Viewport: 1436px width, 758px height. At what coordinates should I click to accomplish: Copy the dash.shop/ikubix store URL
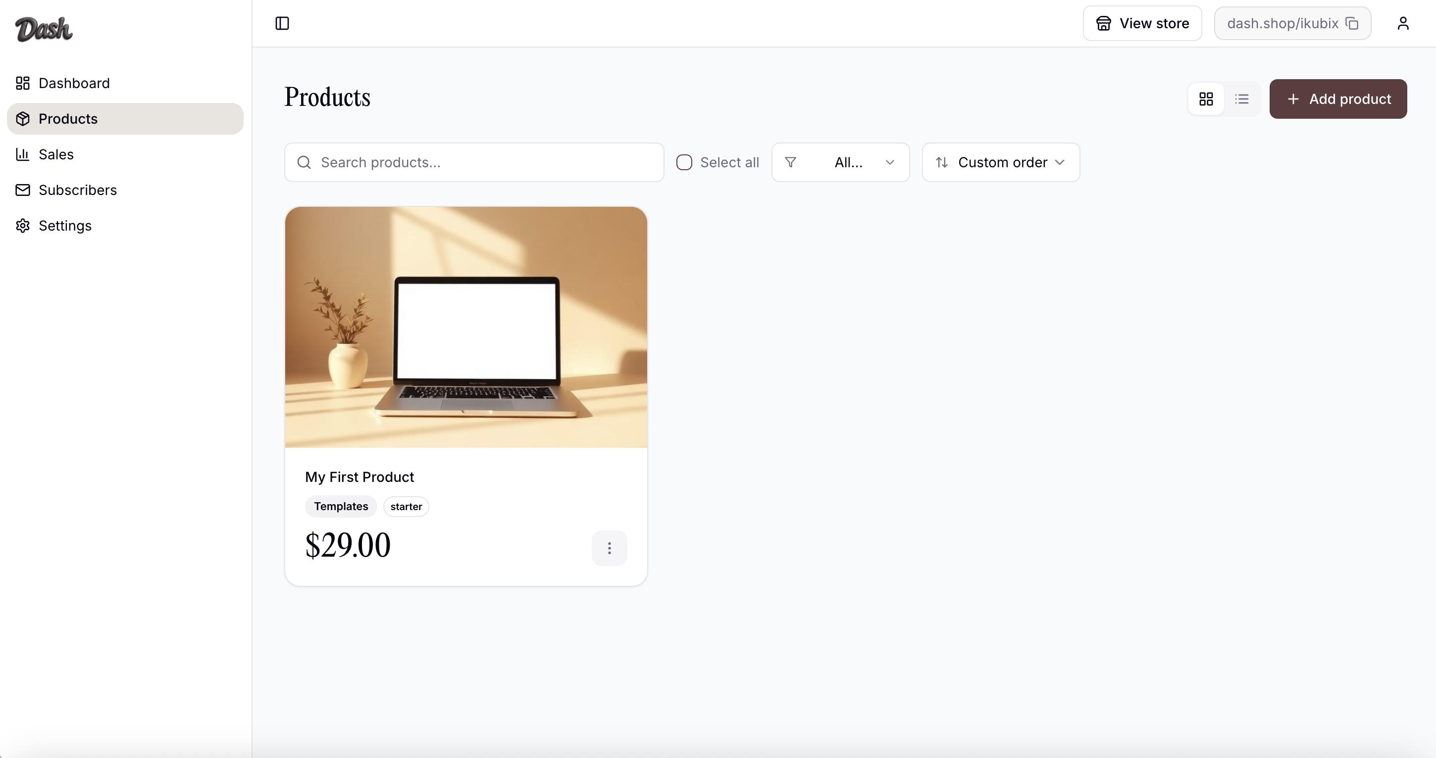[x=1352, y=23]
